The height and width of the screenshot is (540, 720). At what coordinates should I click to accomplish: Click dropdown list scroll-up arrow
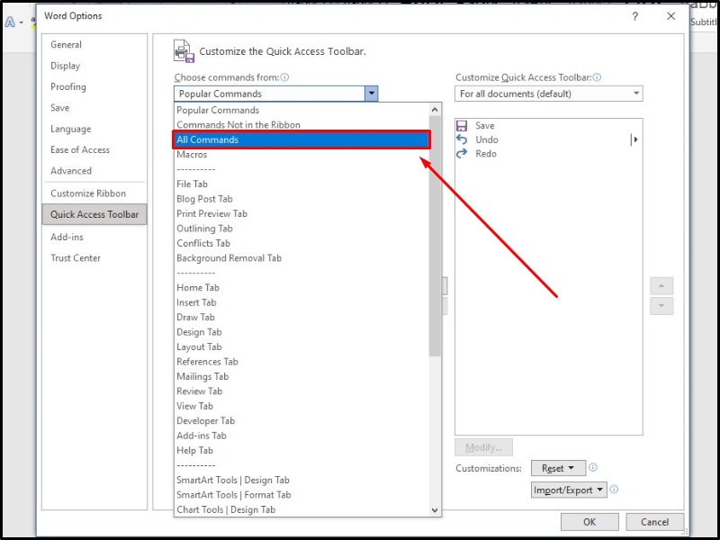coord(435,110)
